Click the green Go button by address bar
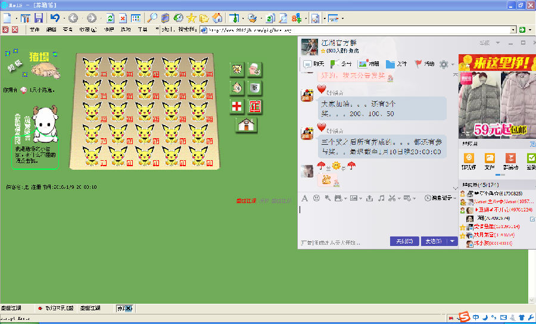The image size is (536, 324). click(522, 30)
